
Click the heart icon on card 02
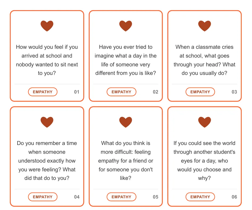(x=126, y=26)
